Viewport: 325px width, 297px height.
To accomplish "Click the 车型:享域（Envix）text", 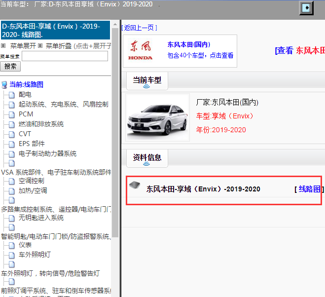I will [225, 116].
